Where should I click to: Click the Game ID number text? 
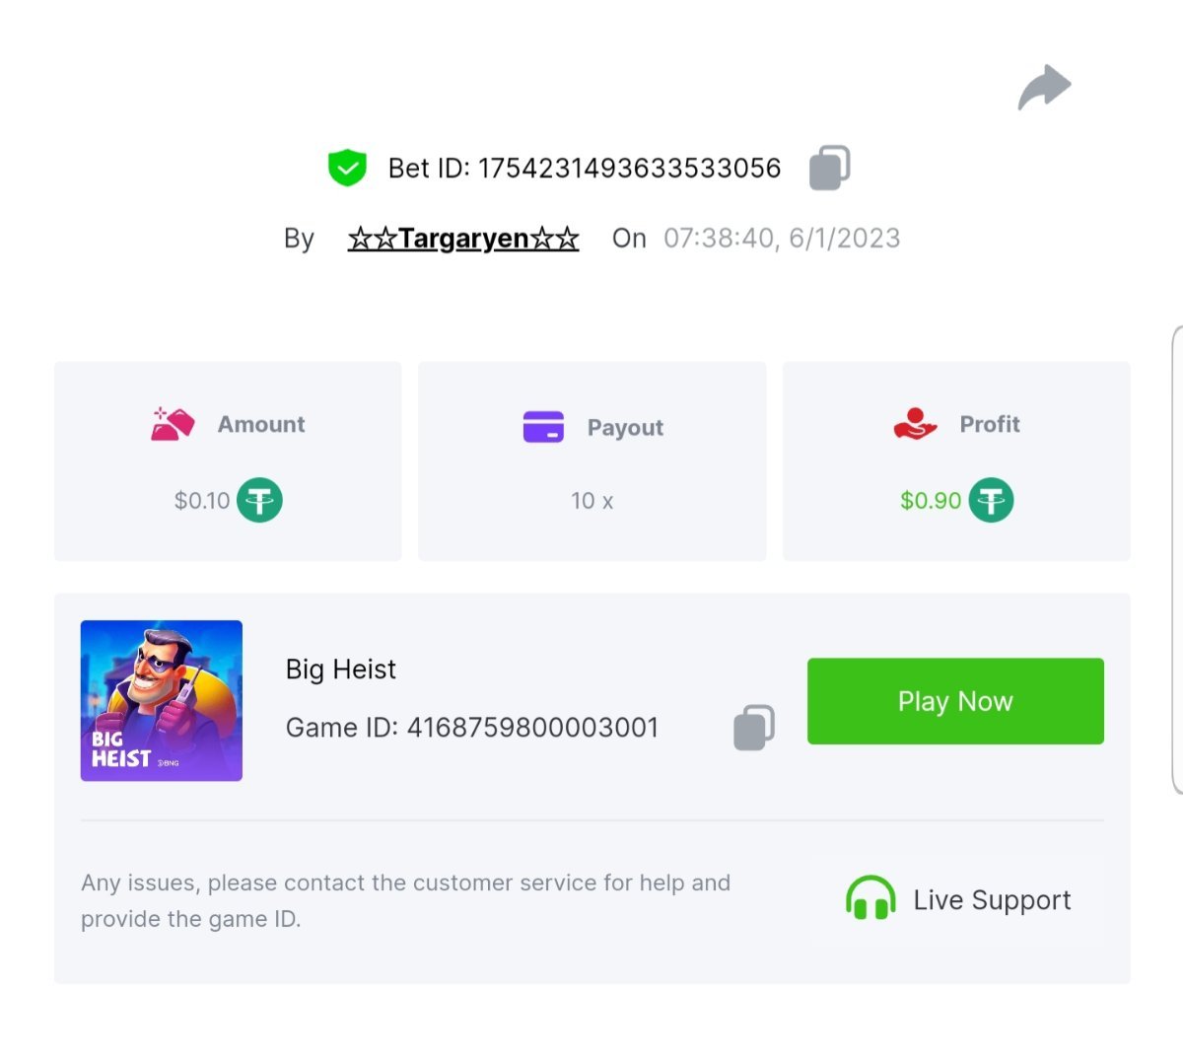point(532,728)
